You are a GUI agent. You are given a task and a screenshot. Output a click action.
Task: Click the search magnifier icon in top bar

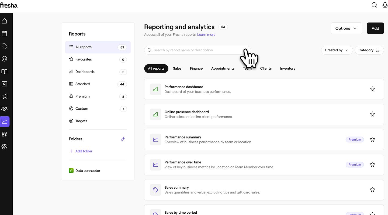[374, 5]
